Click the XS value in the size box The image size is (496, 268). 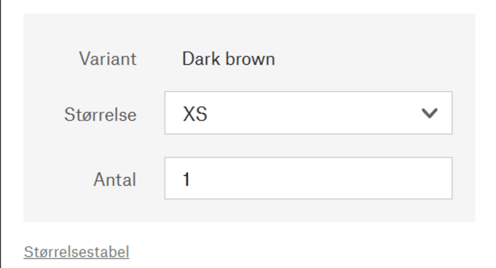coord(195,114)
